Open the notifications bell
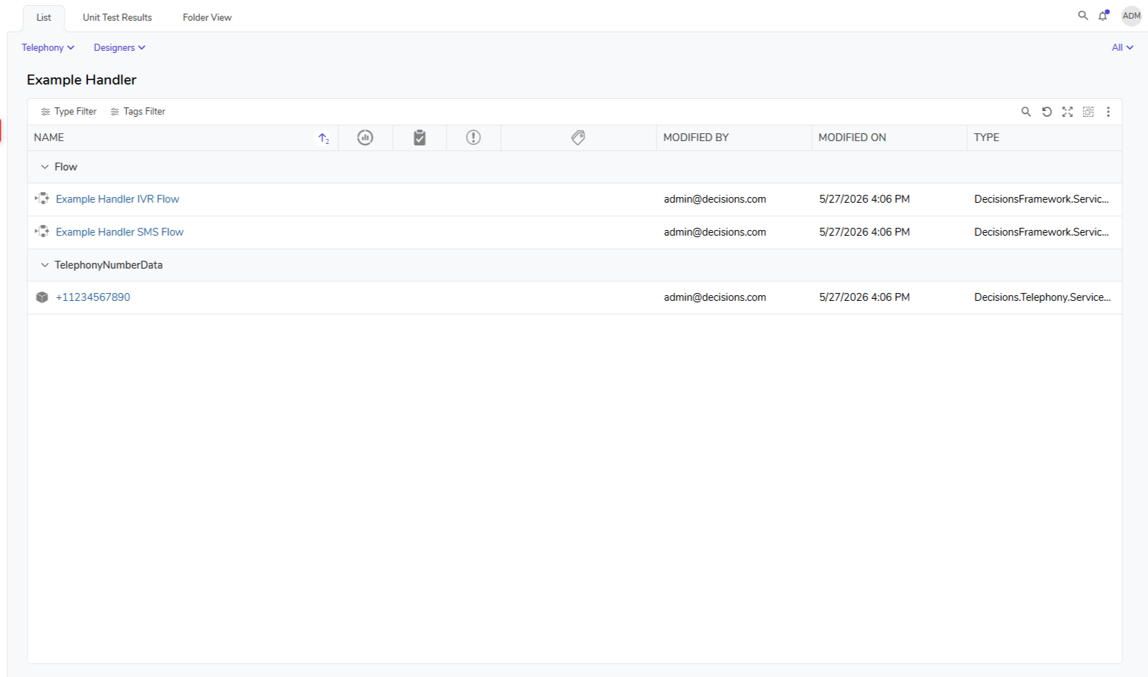 1104,15
